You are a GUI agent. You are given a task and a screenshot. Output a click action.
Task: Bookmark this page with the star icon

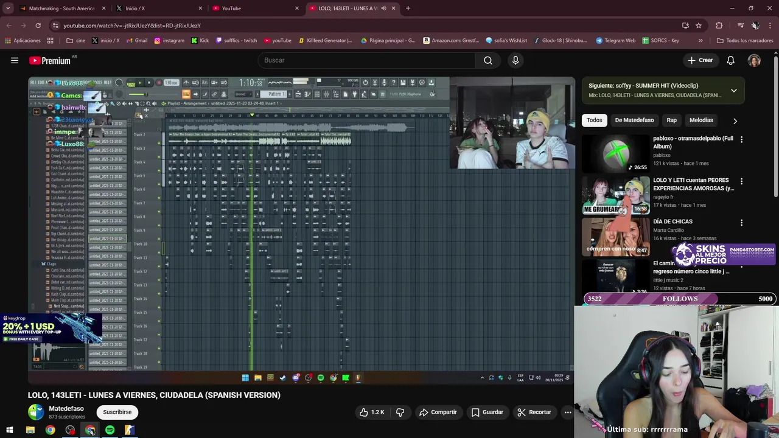(x=699, y=26)
